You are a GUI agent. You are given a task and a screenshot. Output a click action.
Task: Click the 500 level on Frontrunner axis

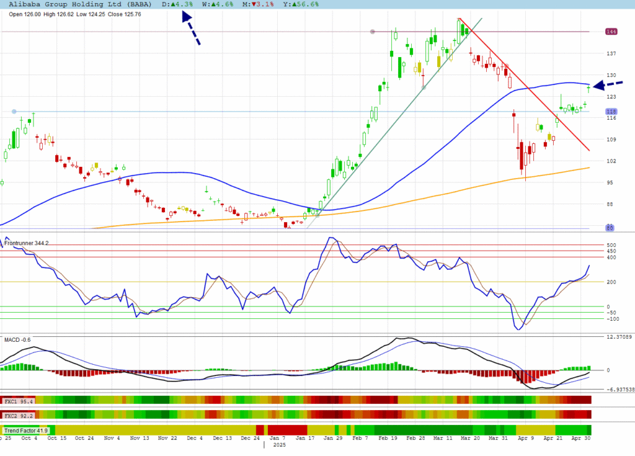611,245
